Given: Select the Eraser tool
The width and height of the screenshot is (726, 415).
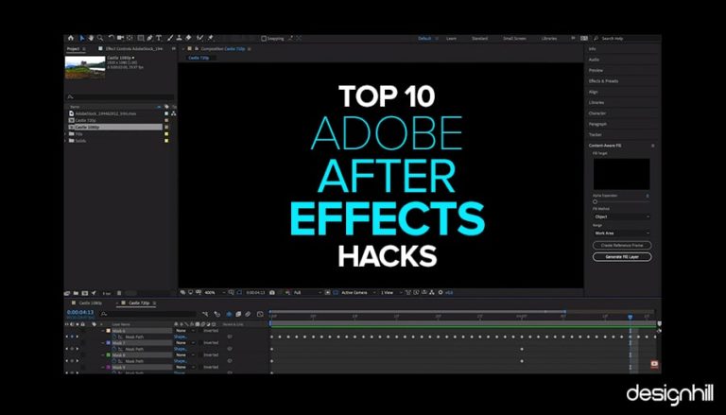Looking at the screenshot, I should (x=188, y=38).
